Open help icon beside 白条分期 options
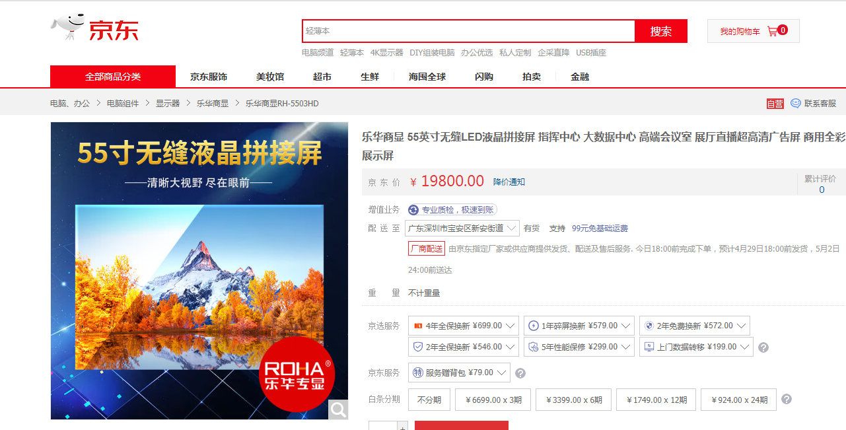Screen dimensions: 846x430 787,399
